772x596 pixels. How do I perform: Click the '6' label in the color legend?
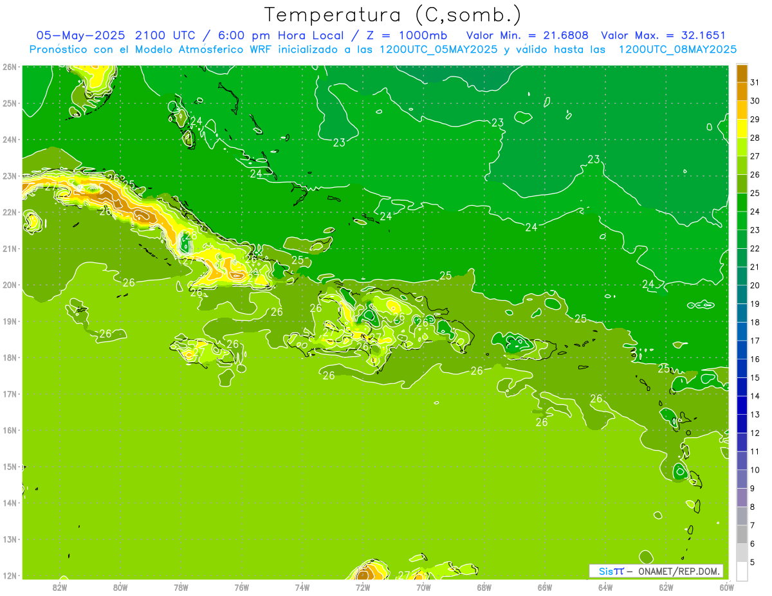tap(753, 544)
